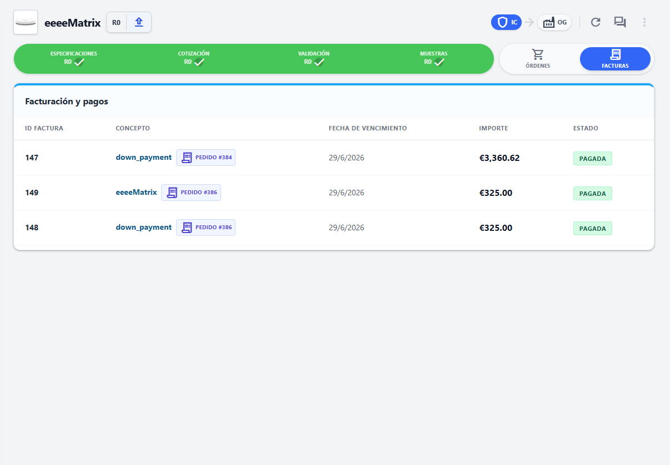Click due date 29/6/2026 for invoice 148

click(347, 228)
